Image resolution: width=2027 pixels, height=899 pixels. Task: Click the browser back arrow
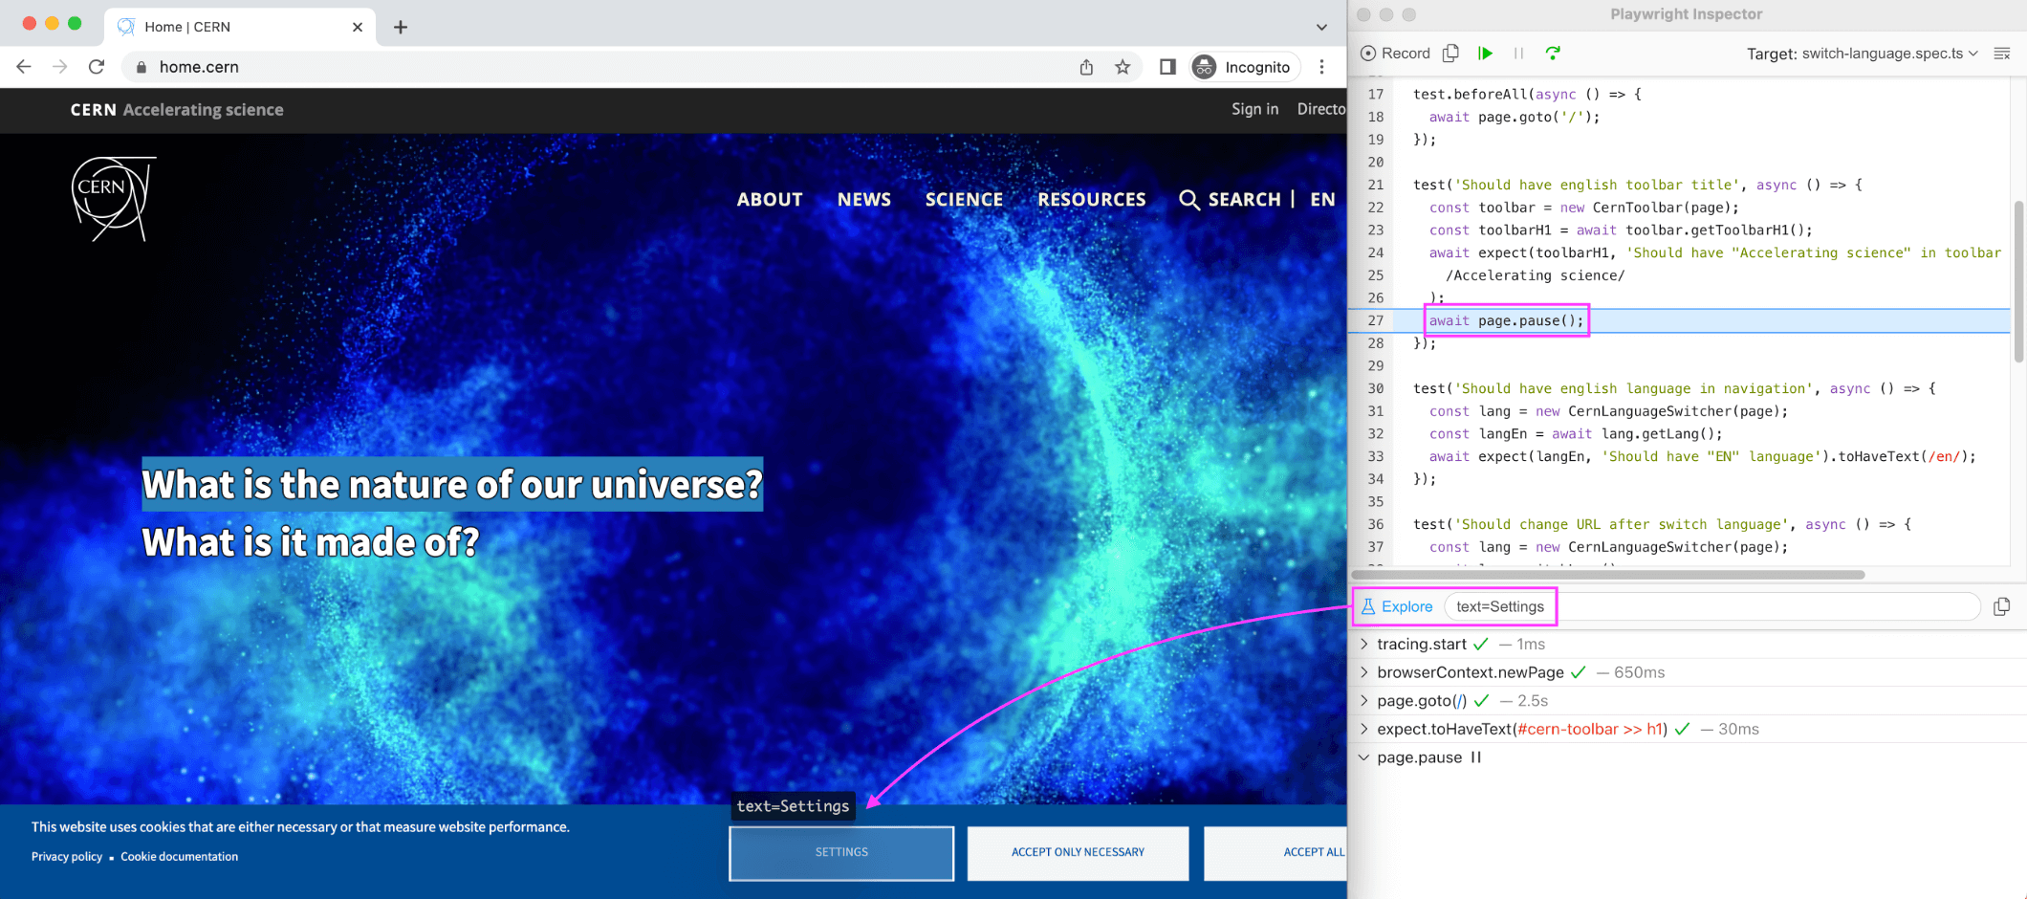[24, 67]
